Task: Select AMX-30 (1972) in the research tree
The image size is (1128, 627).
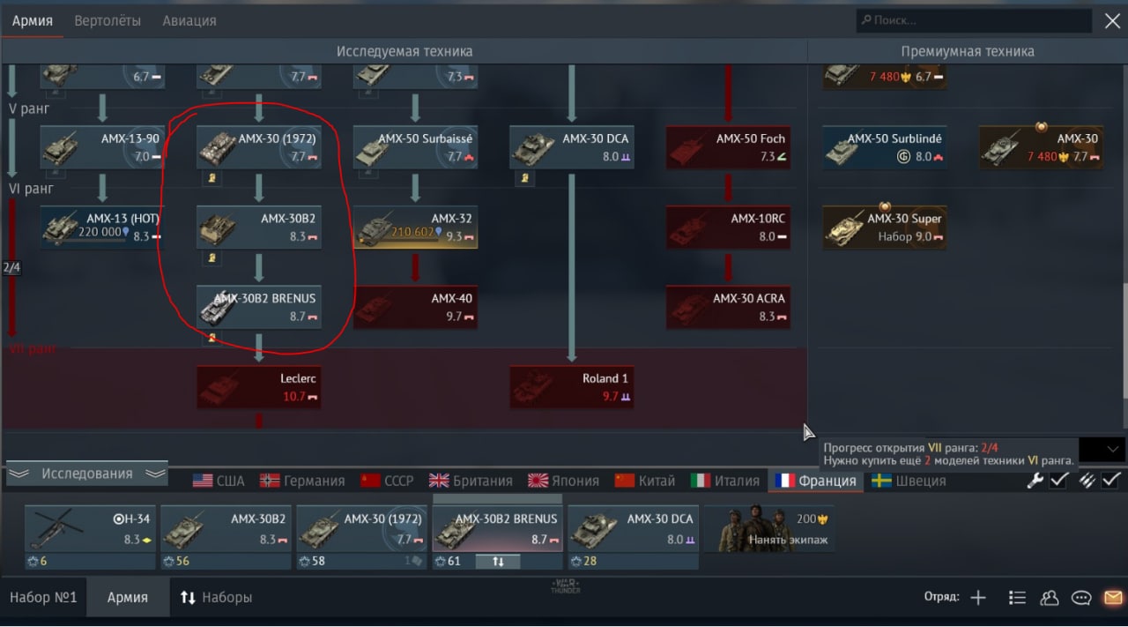Action: [258, 147]
